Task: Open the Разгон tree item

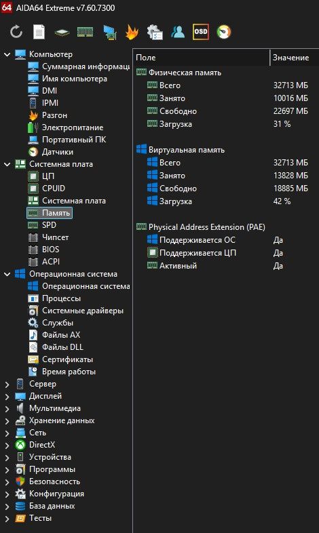Action: 48,115
